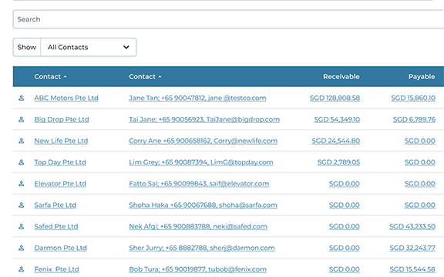This screenshot has width=444, height=277.
Task: Open receivable SGD 54,349.10
Action: 337,119
